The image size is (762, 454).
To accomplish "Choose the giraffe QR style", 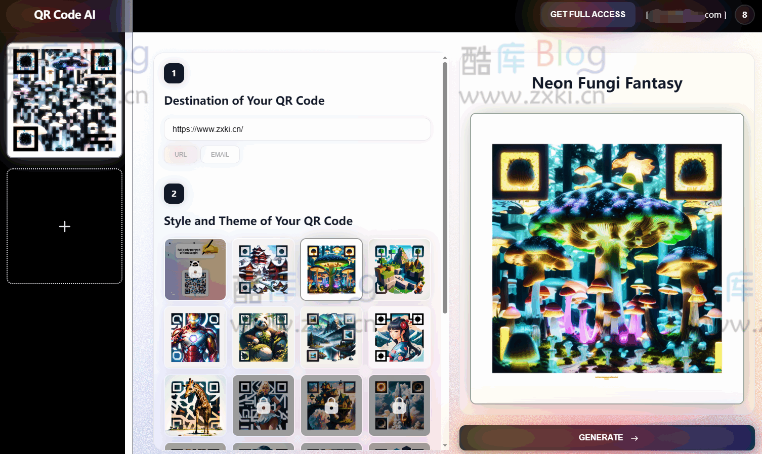I will point(195,405).
